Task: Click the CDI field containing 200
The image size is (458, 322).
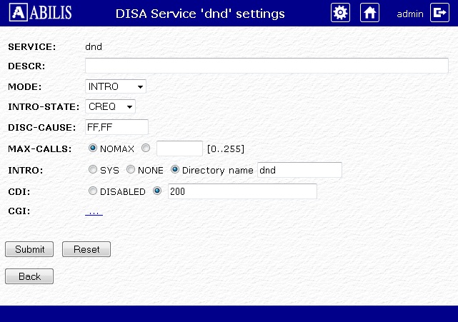Action: [x=242, y=191]
